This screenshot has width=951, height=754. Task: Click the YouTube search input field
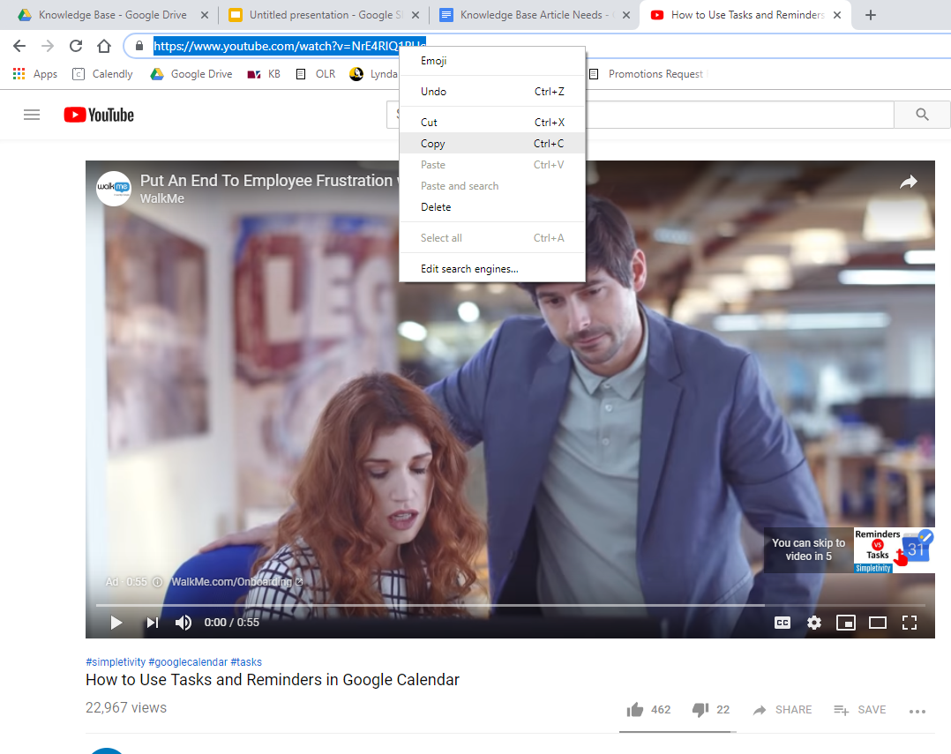coord(640,115)
